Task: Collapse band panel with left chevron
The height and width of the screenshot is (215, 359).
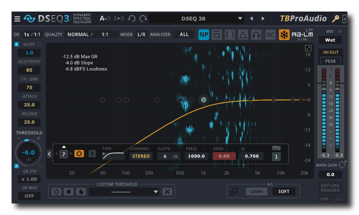Action: point(49,154)
